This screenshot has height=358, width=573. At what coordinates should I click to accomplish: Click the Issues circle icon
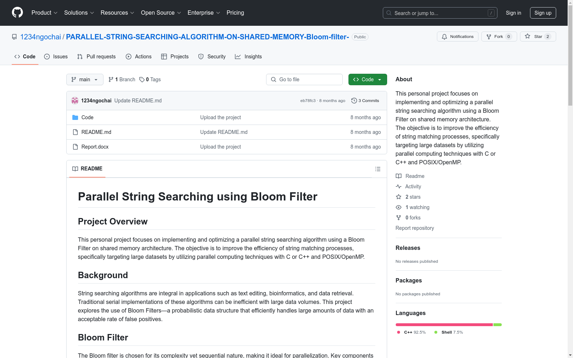47,57
